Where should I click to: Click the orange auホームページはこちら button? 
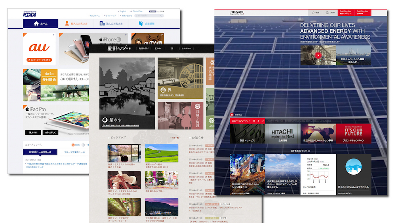(x=39, y=60)
